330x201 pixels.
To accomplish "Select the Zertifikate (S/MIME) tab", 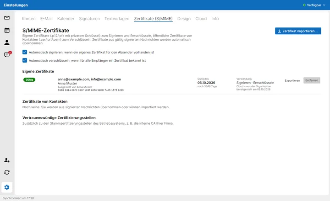I will pyautogui.click(x=153, y=19).
